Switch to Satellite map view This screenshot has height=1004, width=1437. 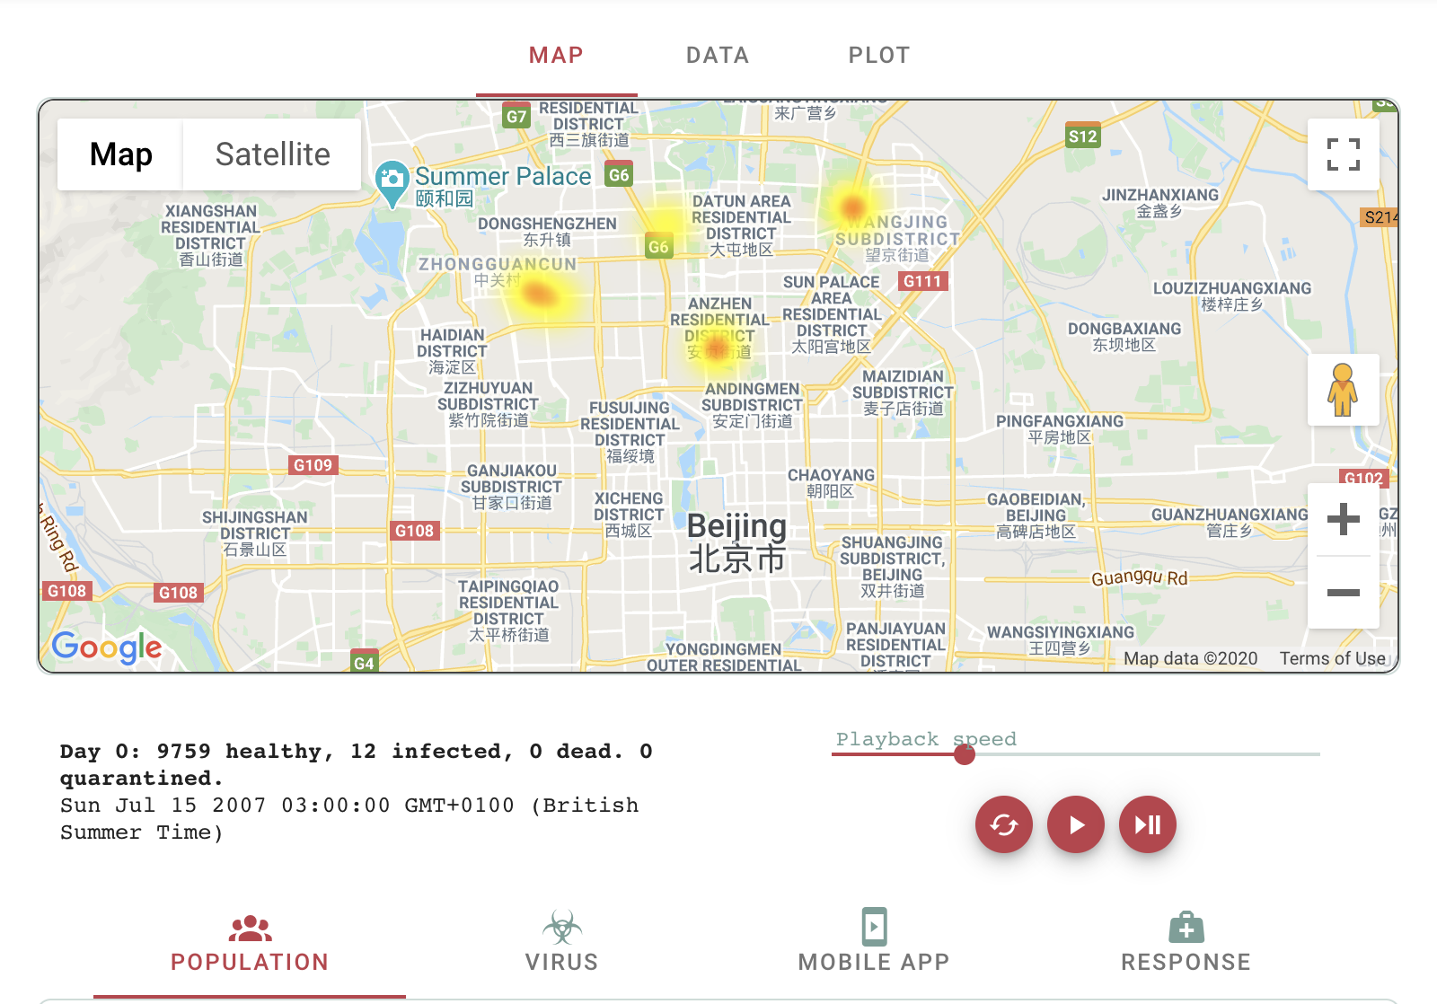coord(273,154)
